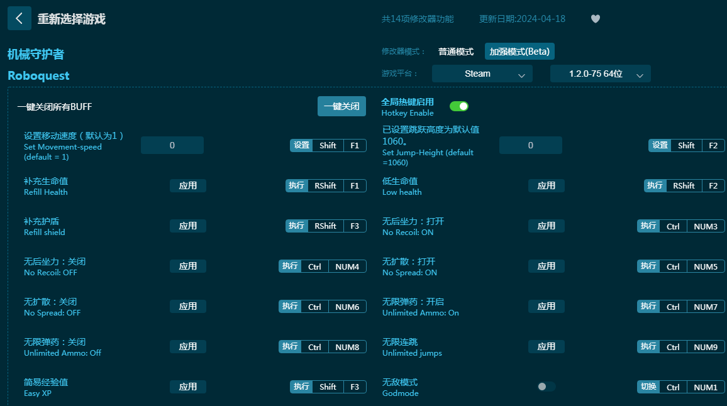
Task: Click the 更新日期:2024-04-18 text
Action: pos(522,19)
